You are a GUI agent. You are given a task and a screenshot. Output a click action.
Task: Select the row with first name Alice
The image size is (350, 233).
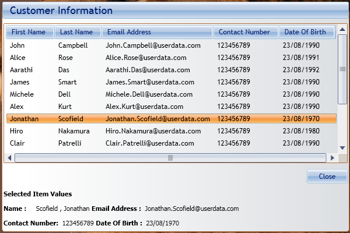[x=171, y=58]
